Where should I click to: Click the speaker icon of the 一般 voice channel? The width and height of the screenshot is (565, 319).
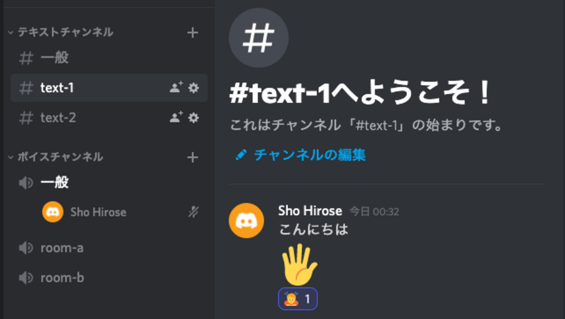[26, 182]
